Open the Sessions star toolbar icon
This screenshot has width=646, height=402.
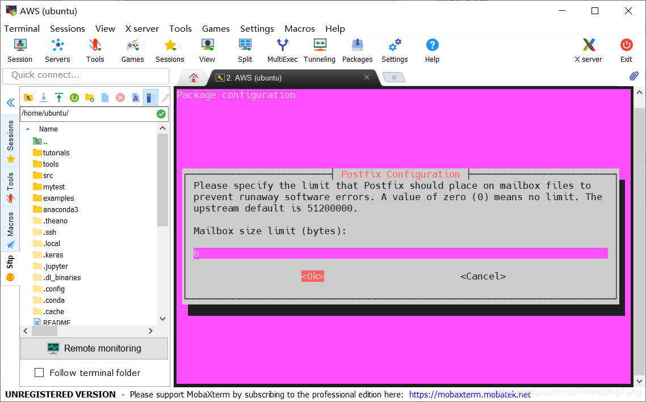(x=170, y=50)
